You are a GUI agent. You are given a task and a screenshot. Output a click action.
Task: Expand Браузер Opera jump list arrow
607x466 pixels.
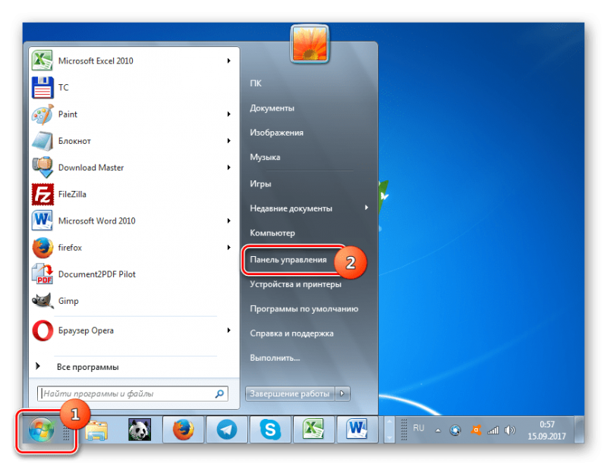coord(229,330)
